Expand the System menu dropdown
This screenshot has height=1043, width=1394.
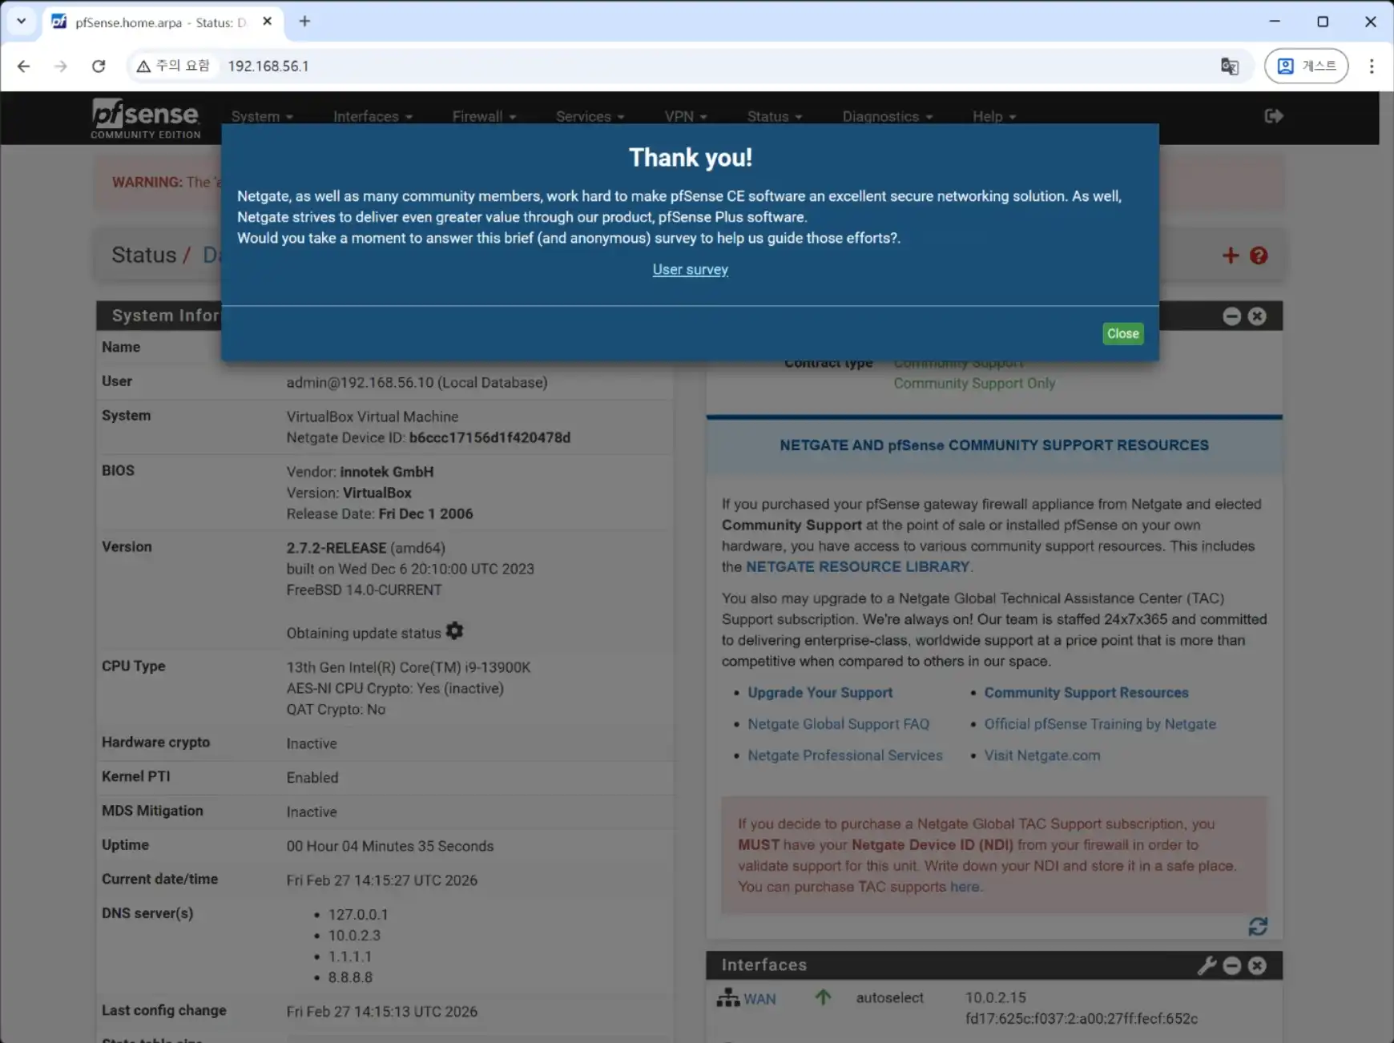coord(262,116)
